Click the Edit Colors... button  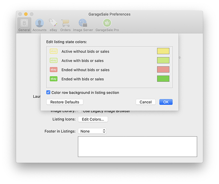click(x=93, y=119)
